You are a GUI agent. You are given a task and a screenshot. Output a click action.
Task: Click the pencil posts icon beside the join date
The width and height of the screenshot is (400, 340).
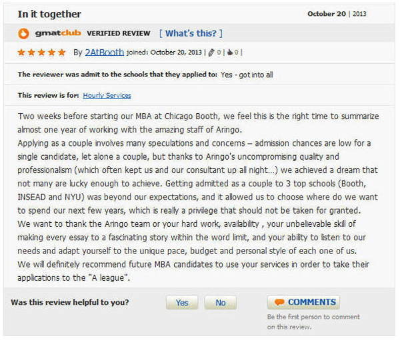[211, 53]
